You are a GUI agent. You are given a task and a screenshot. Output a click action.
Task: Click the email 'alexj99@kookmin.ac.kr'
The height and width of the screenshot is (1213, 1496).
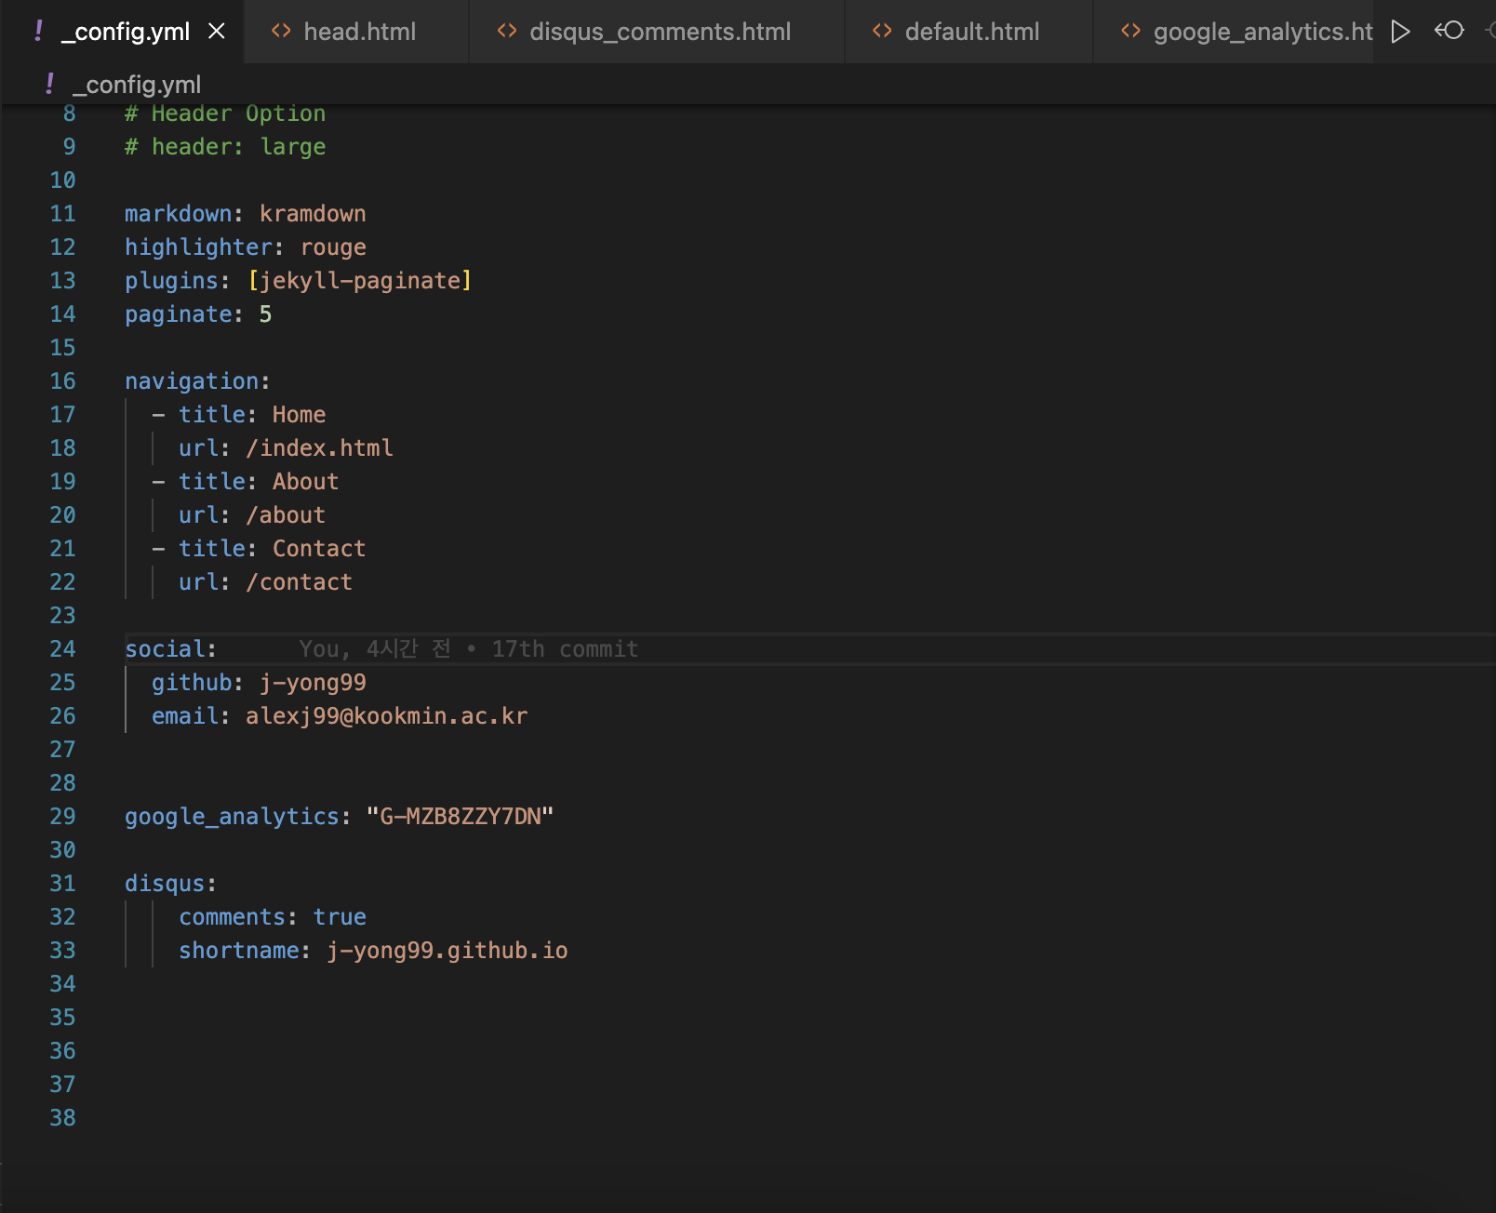click(x=386, y=716)
